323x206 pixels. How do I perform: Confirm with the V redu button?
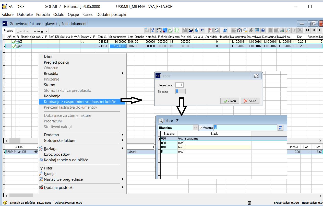pos(230,101)
